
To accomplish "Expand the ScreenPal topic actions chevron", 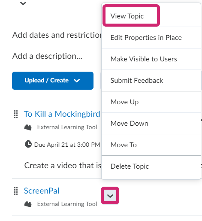I will [110, 196].
